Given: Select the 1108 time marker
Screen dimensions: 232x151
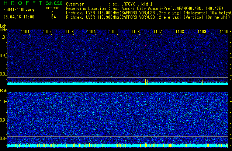Looking at the screenshot, I should (180, 32).
